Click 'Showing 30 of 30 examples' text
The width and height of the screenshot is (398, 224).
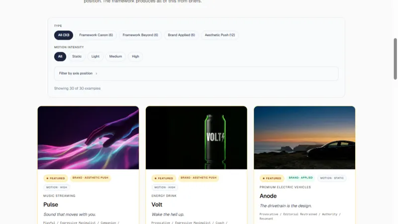point(77,89)
